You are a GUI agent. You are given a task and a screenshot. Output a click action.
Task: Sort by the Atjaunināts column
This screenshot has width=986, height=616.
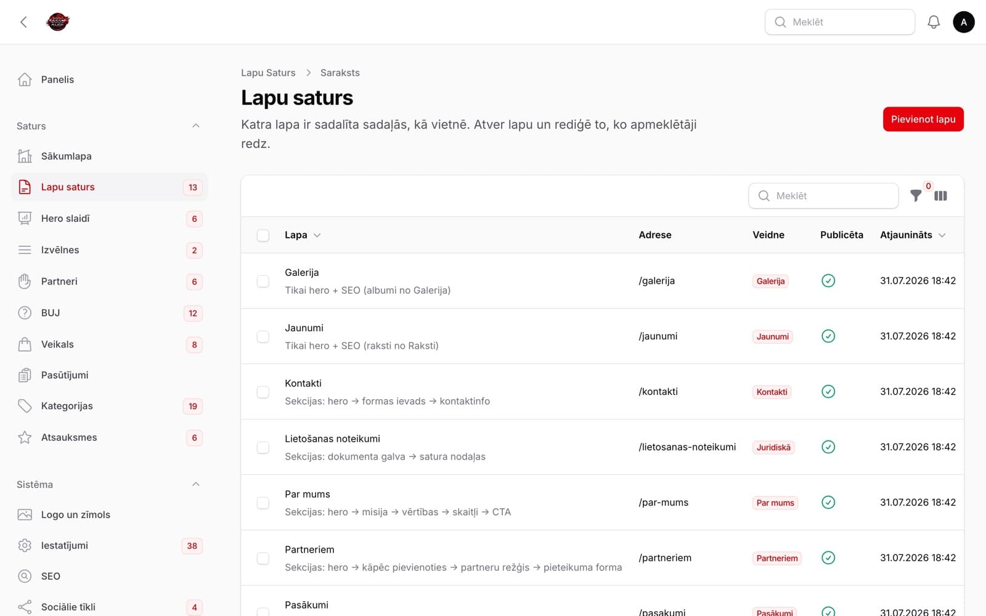[x=913, y=235]
